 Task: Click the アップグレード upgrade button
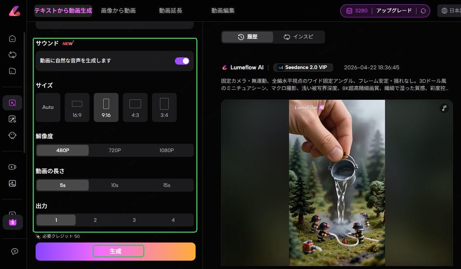tap(394, 11)
